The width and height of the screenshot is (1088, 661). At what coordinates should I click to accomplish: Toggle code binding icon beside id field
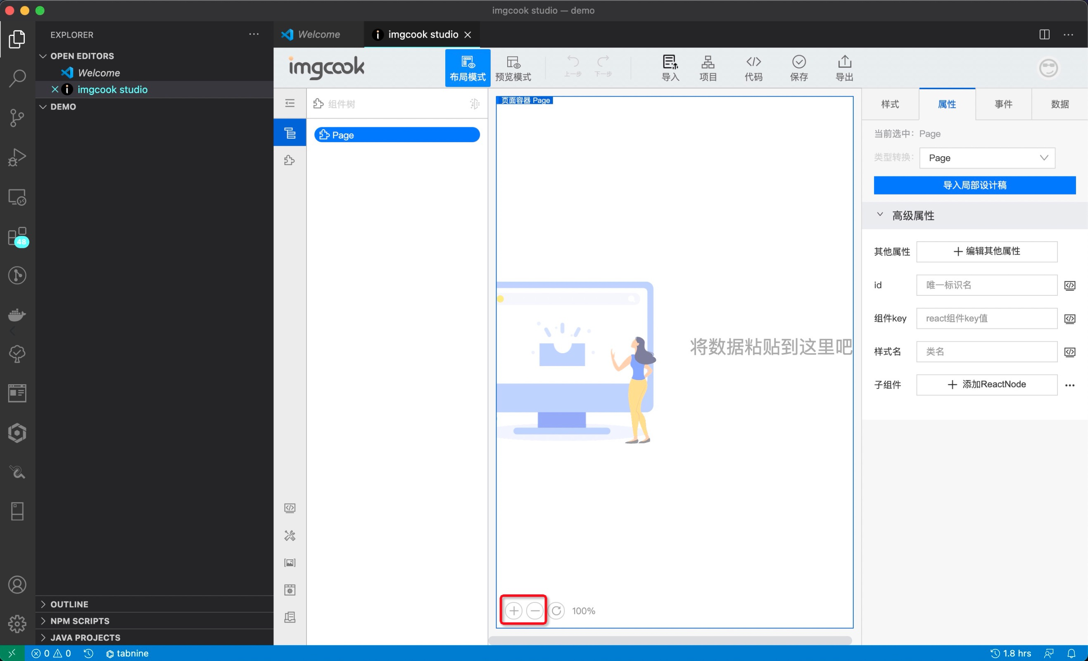click(x=1069, y=285)
